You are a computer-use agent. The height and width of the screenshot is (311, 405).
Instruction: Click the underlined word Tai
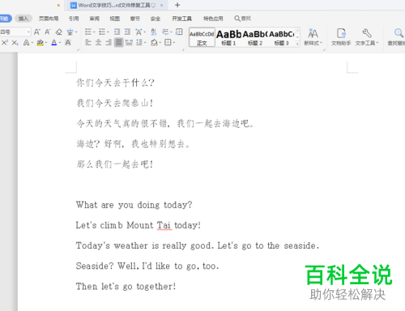coord(164,225)
